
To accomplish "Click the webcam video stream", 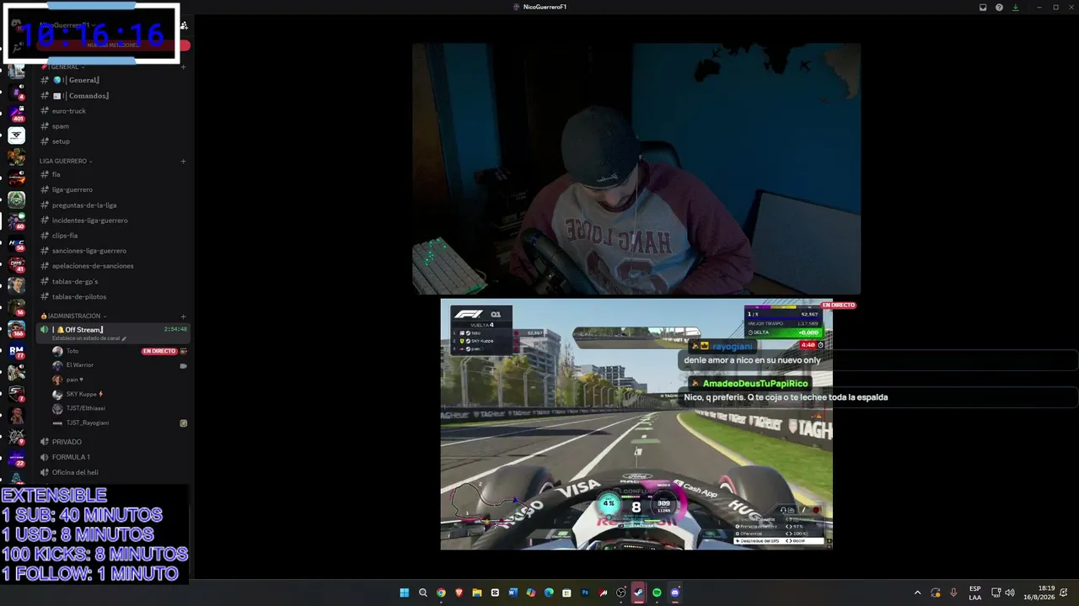I will coord(636,169).
